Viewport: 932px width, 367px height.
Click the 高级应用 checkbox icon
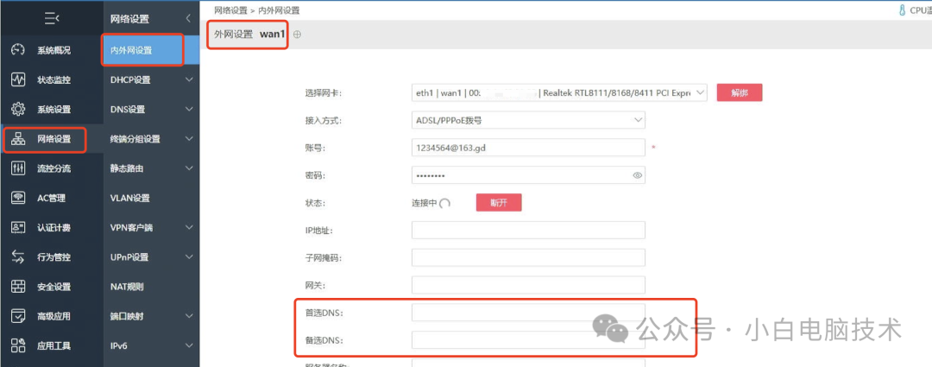18,316
